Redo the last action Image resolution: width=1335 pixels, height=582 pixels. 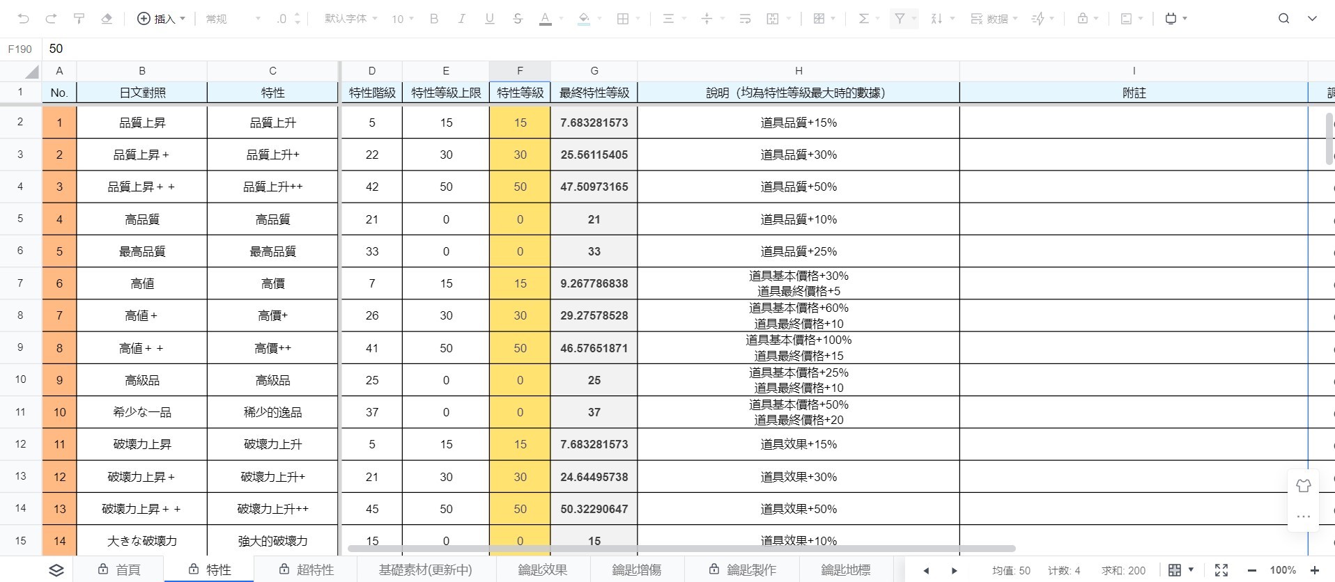click(x=51, y=19)
